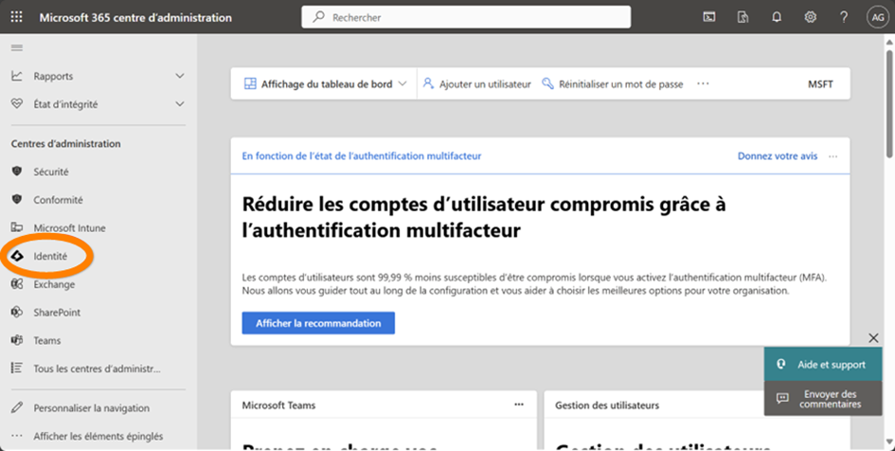This screenshot has width=895, height=451.
Task: Open the AG account avatar
Action: (x=877, y=17)
